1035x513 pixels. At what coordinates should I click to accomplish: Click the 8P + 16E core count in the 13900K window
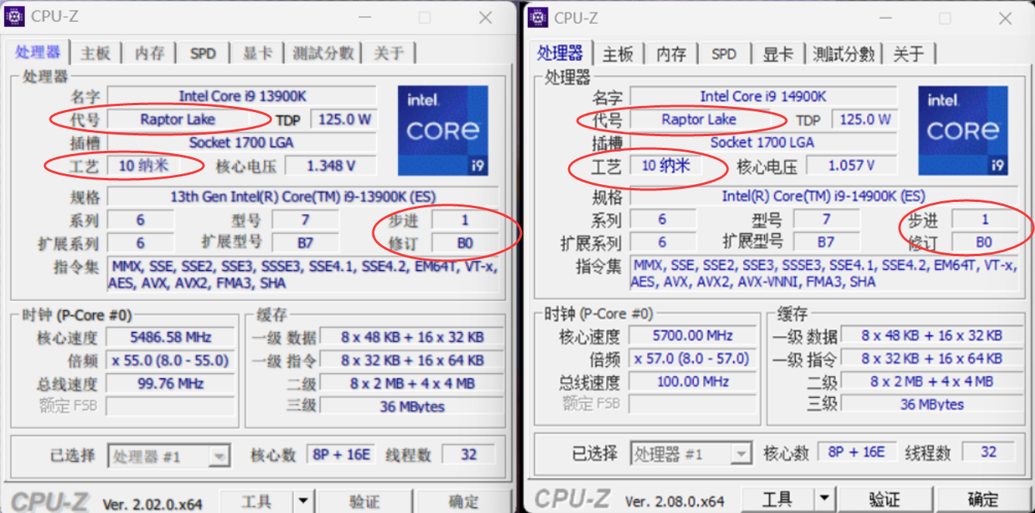pos(341,455)
